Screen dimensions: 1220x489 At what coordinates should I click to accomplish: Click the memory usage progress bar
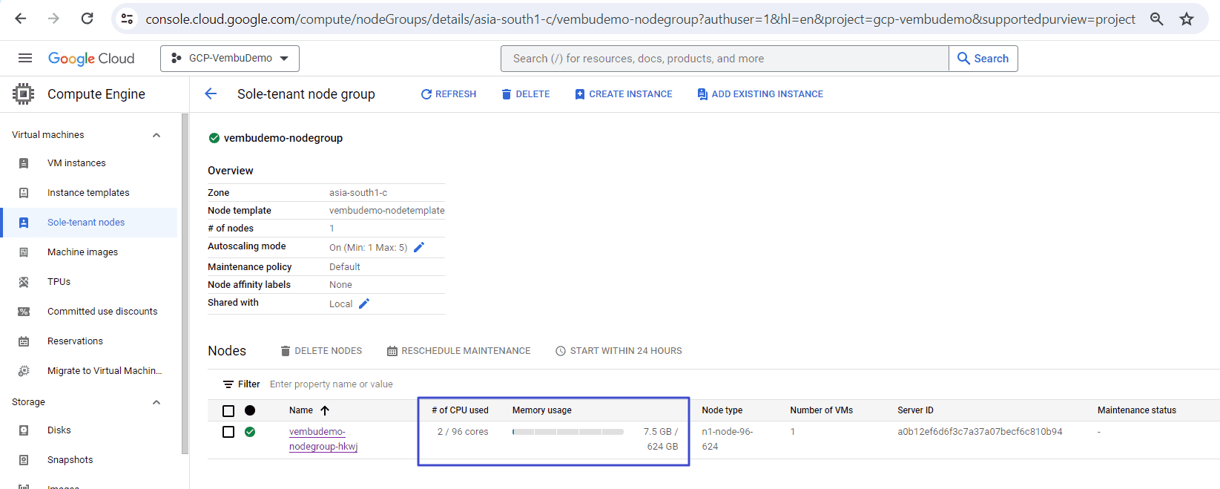click(568, 432)
